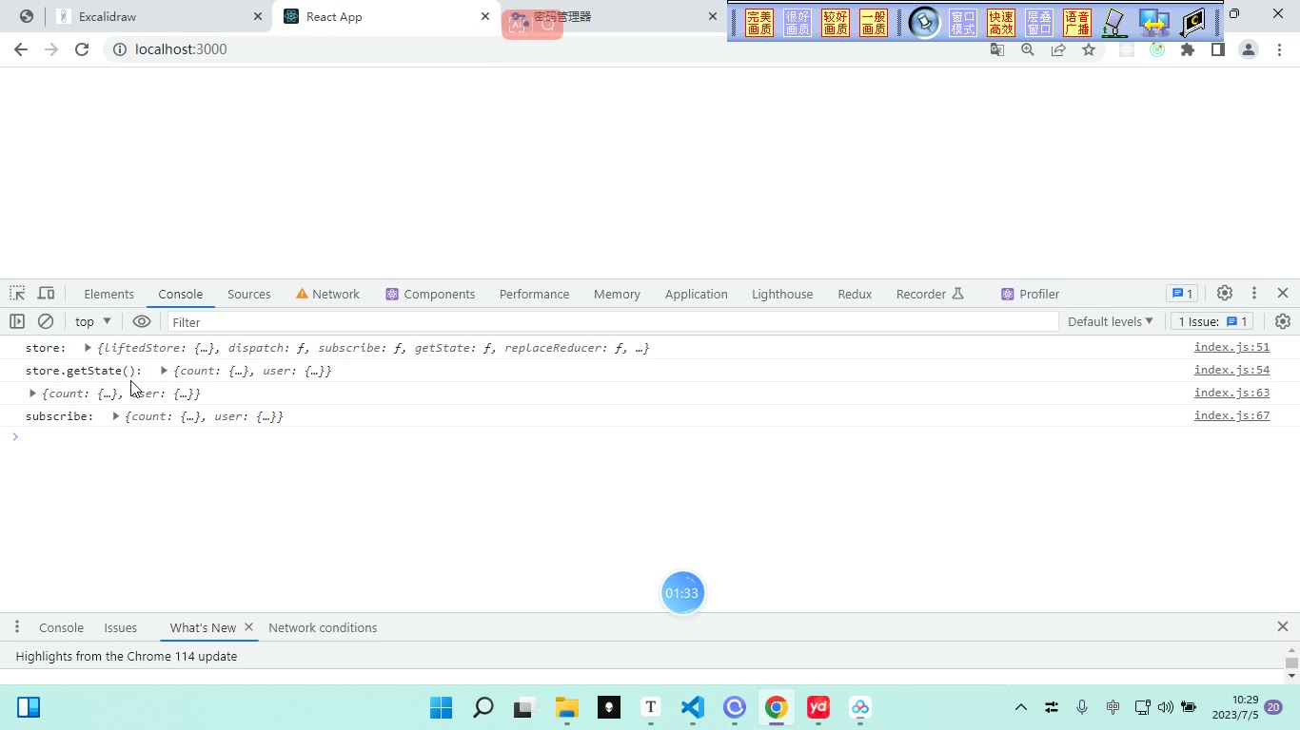Open the drawer's three-dot menu

click(16, 627)
